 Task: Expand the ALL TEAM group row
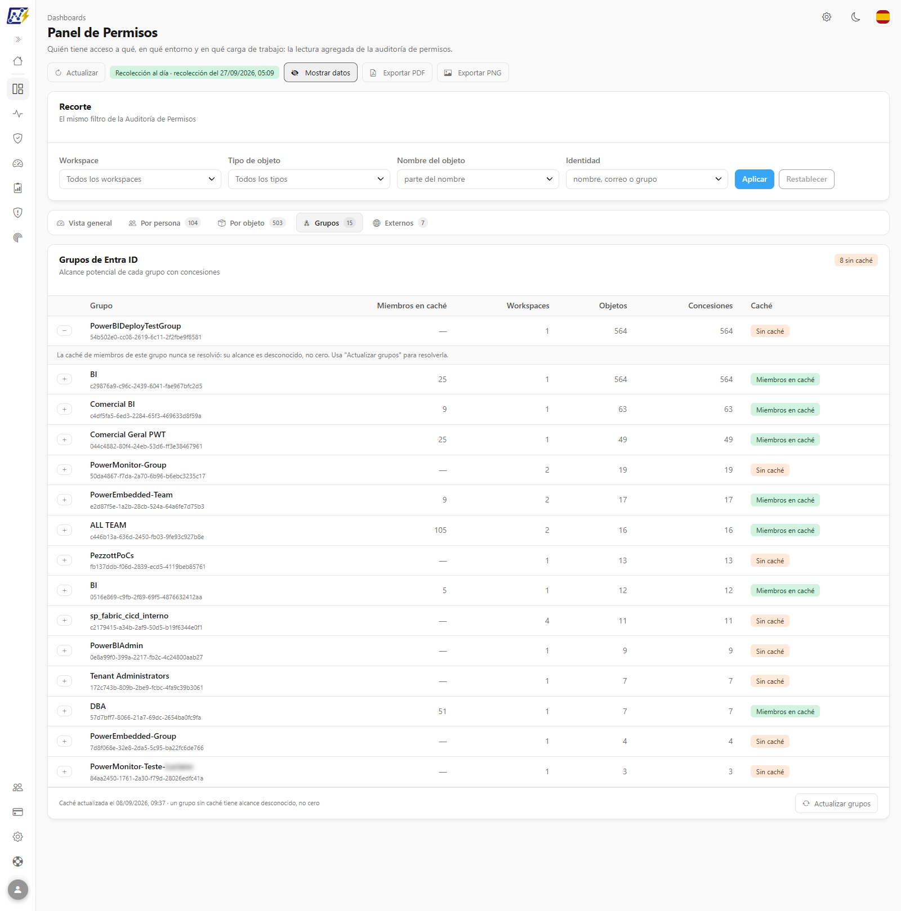[65, 530]
